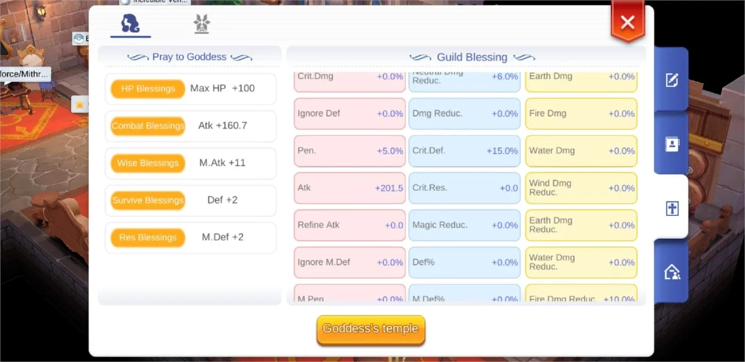
Task: Click the Pray to Goddess heading
Action: pos(189,57)
